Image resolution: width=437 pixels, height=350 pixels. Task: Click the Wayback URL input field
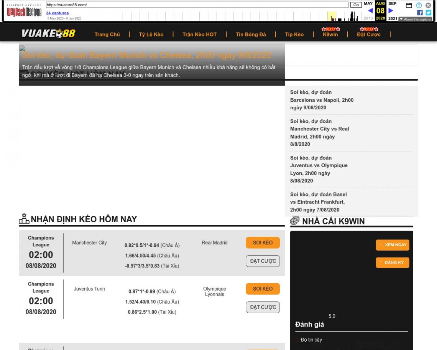tap(197, 5)
